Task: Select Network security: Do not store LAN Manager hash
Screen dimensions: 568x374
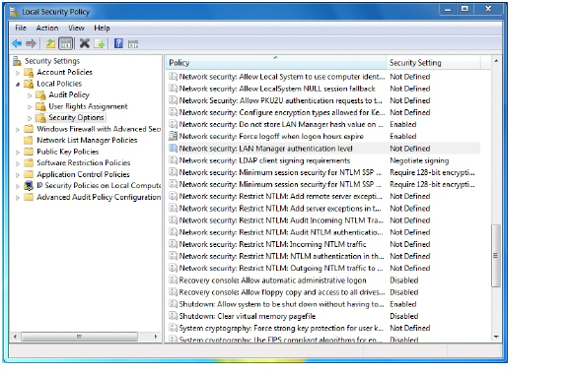Action: [281, 124]
